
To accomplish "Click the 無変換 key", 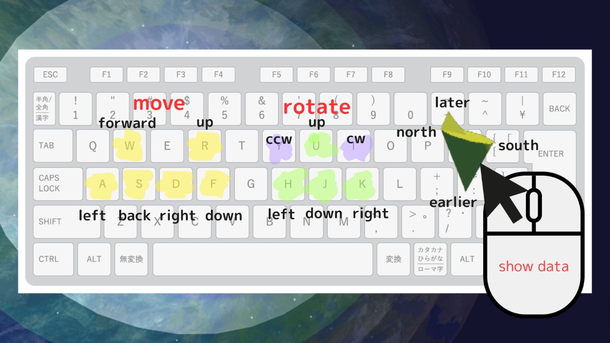I will (x=131, y=259).
